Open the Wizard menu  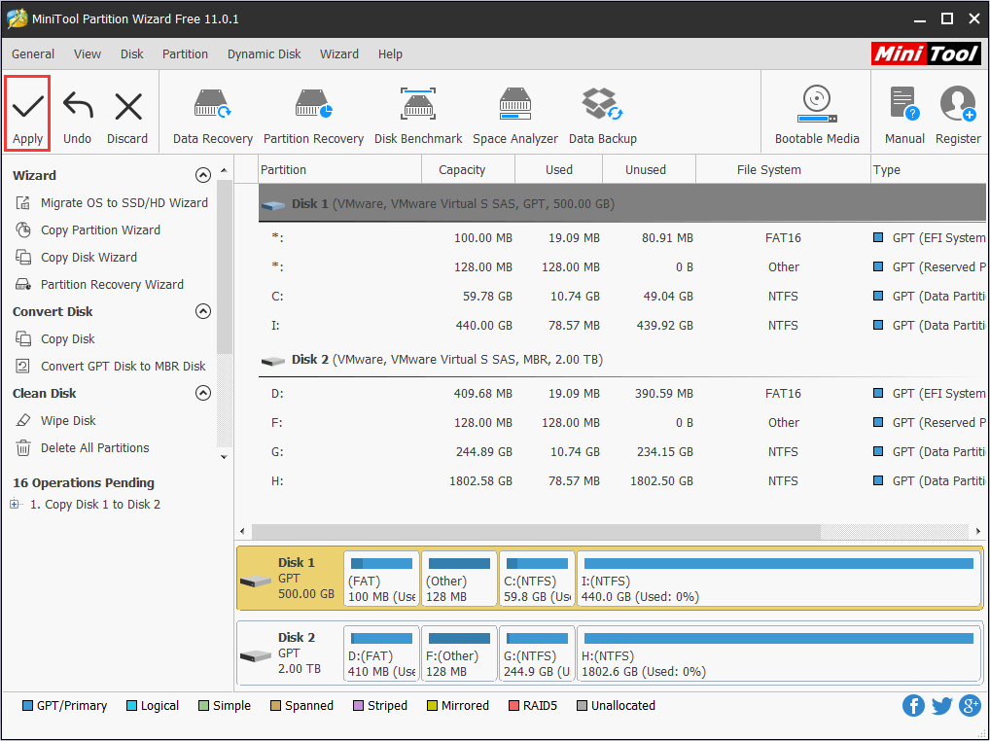(339, 54)
